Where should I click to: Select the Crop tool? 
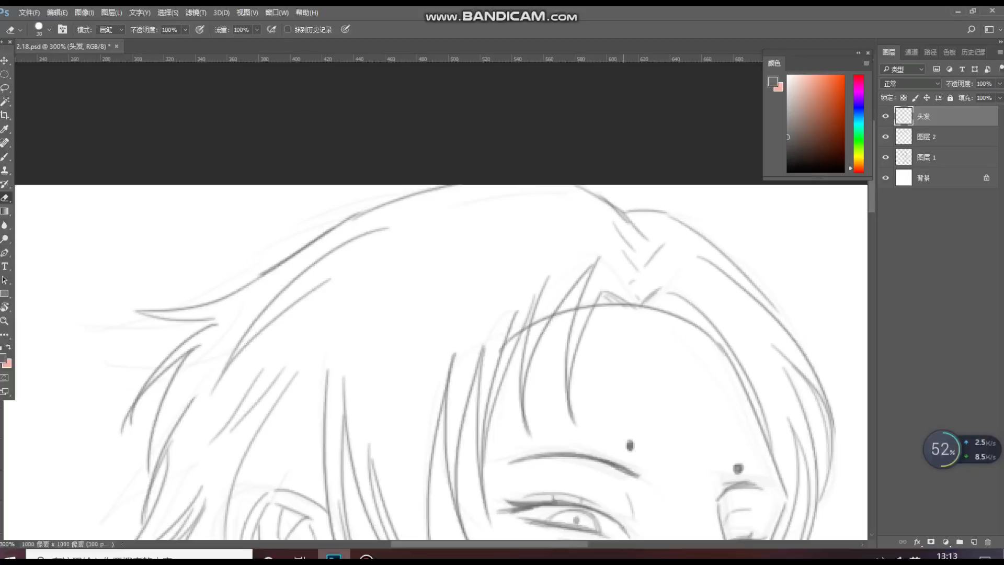pyautogui.click(x=5, y=115)
